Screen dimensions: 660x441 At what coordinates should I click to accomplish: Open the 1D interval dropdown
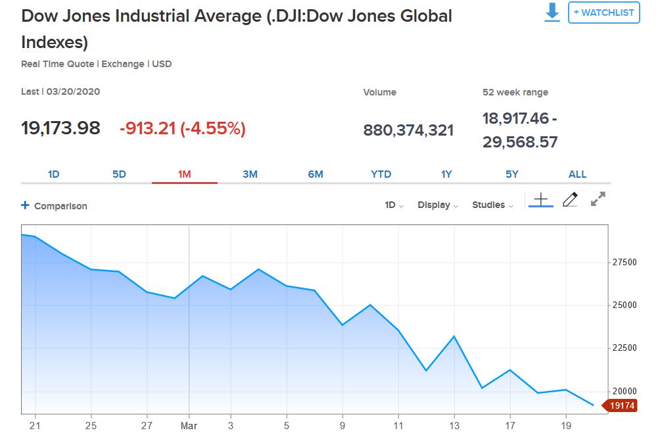pyautogui.click(x=394, y=205)
